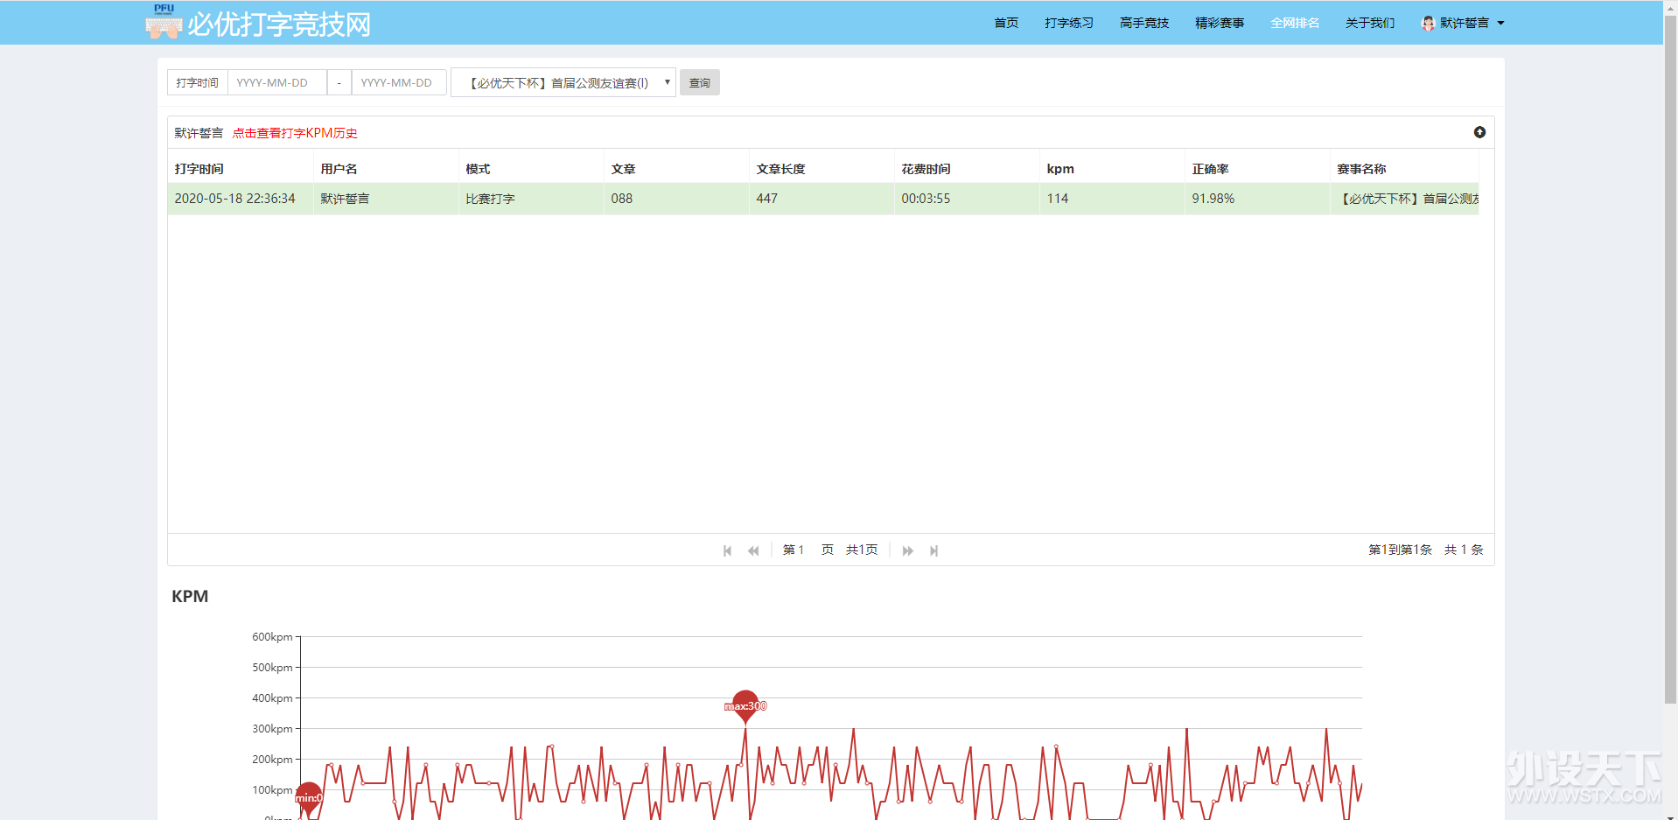This screenshot has height=820, width=1678.
Task: Open the 必优打字竞技网 site title link
Action: [x=279, y=24]
